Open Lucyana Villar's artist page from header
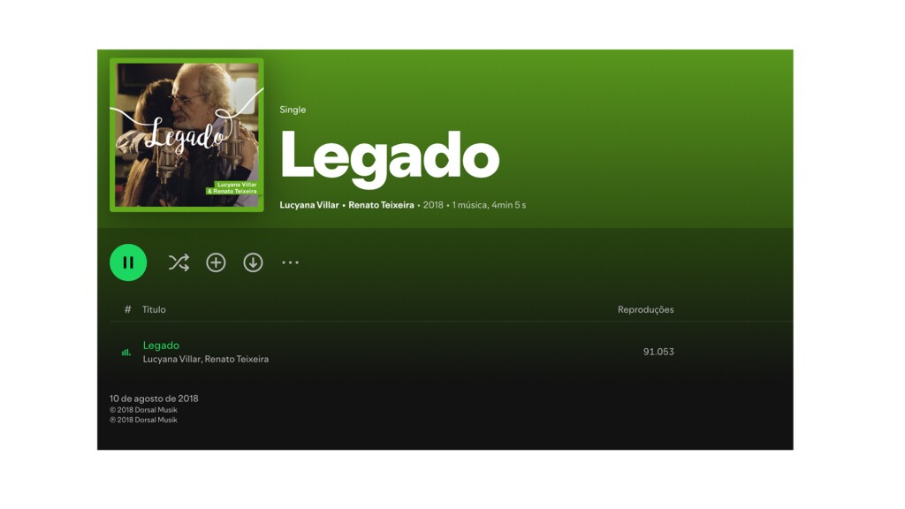Viewport: 905px width, 509px height. click(309, 205)
